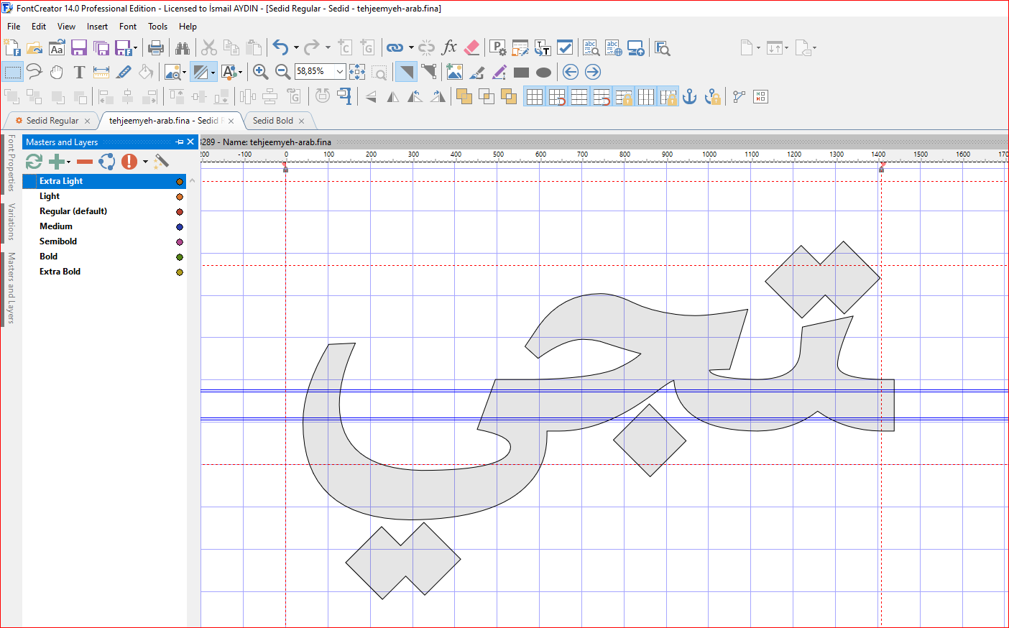Screen dimensions: 1009x628
Task: Select the Knife tool
Action: pyautogui.click(x=124, y=72)
